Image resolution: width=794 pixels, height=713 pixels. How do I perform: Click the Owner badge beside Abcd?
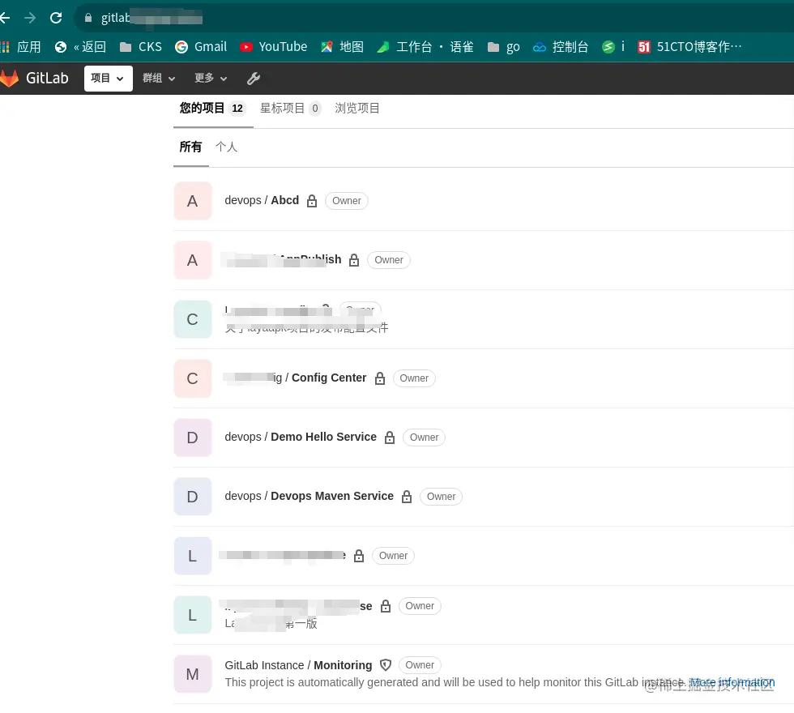point(347,201)
